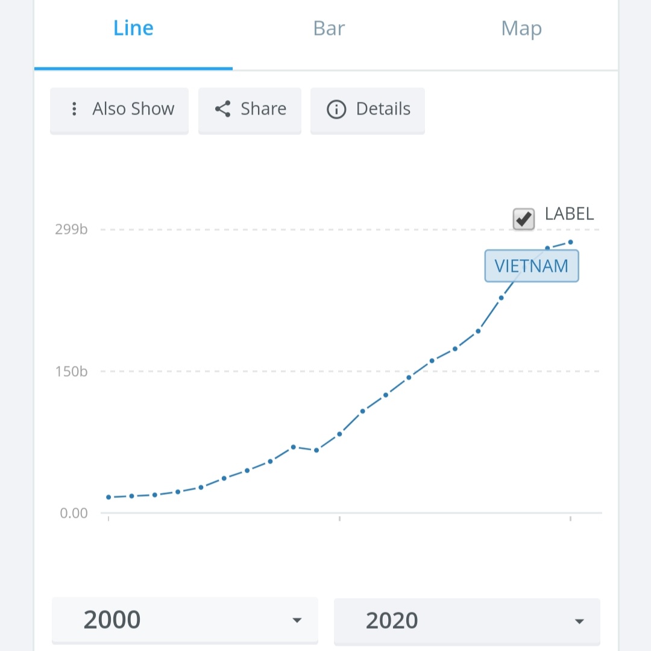Open the 2020 end year dropdown arrow
The width and height of the screenshot is (651, 651).
click(579, 621)
